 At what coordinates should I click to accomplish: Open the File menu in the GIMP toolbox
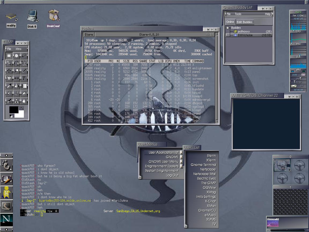pyautogui.click(x=9, y=49)
